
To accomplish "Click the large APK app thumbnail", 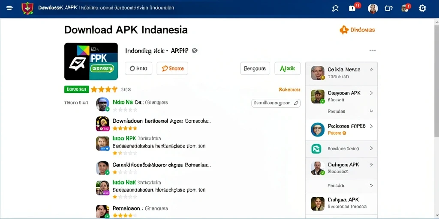I will tap(91, 62).
